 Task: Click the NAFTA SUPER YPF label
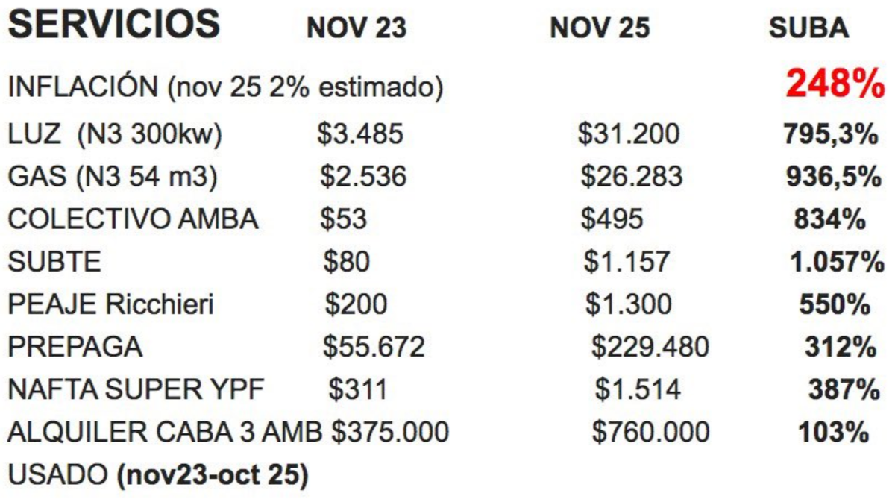[x=136, y=389]
